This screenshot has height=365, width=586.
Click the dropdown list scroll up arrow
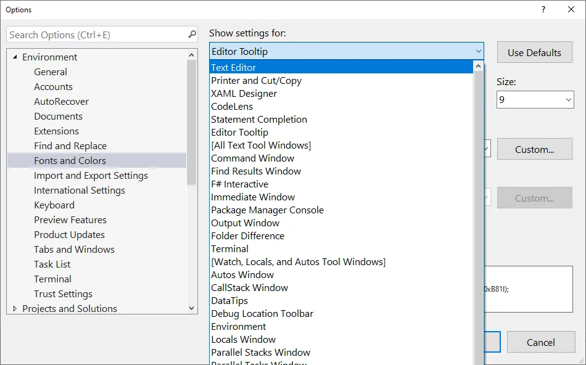(x=478, y=67)
